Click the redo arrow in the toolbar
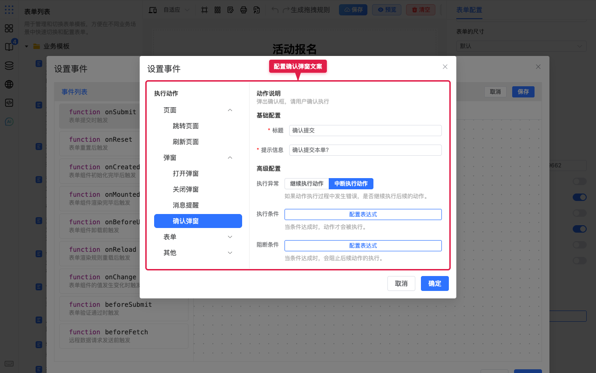Viewport: 596px width, 373px height. pyautogui.click(x=286, y=10)
